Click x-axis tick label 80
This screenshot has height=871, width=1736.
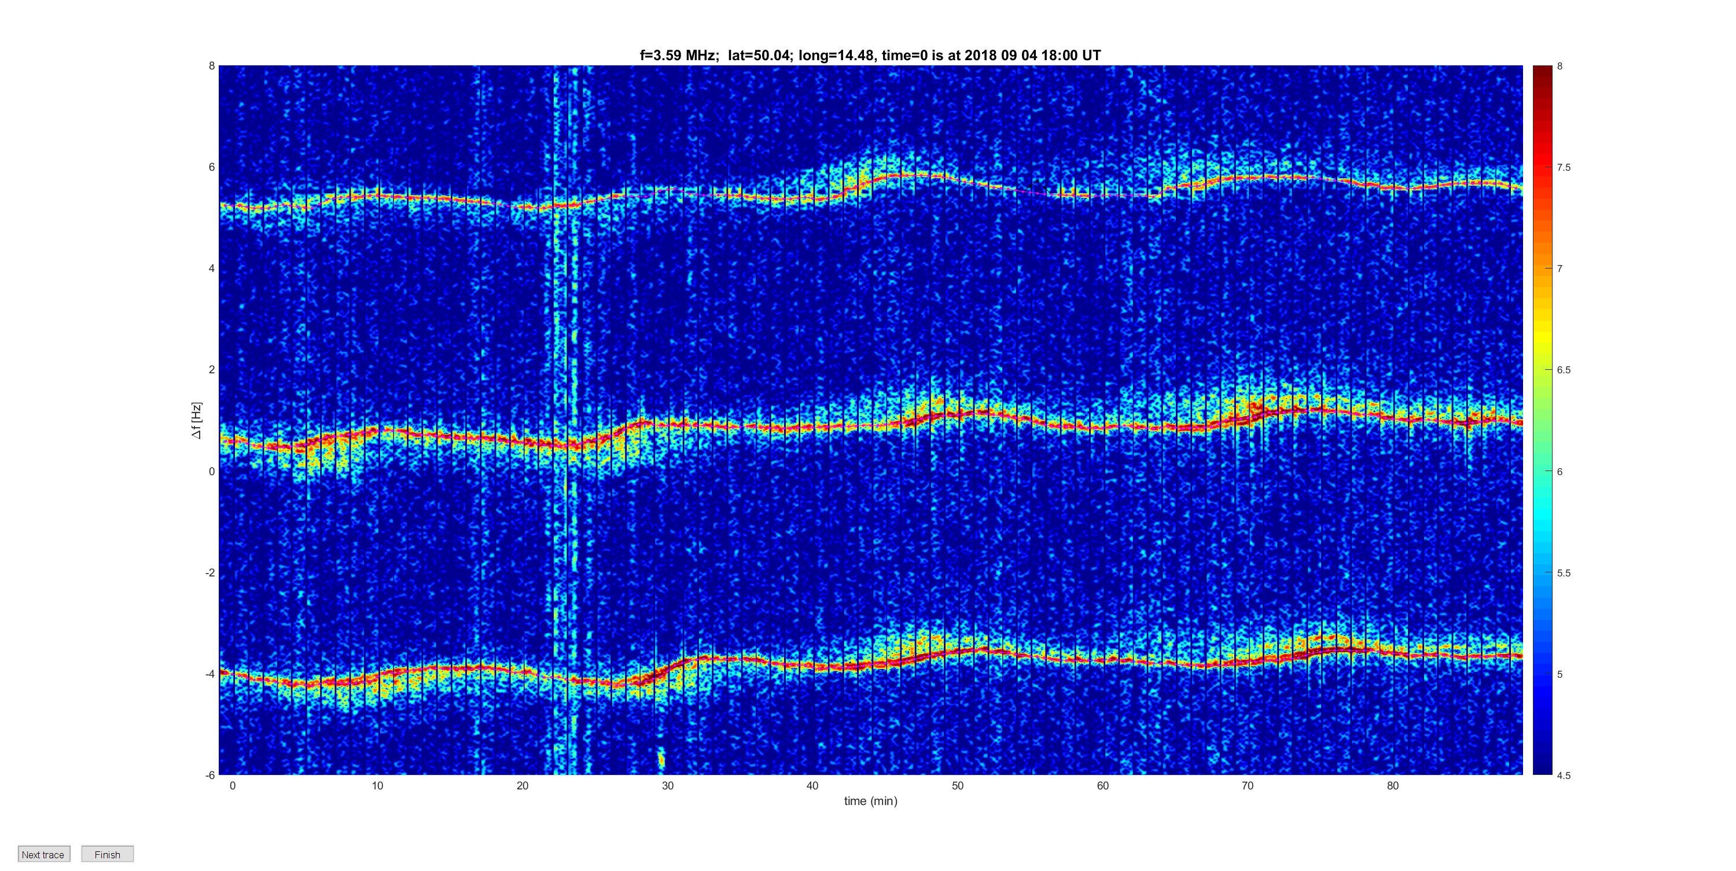point(1392,785)
